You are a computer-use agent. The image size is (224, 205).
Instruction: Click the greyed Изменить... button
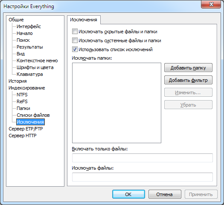(x=188, y=92)
